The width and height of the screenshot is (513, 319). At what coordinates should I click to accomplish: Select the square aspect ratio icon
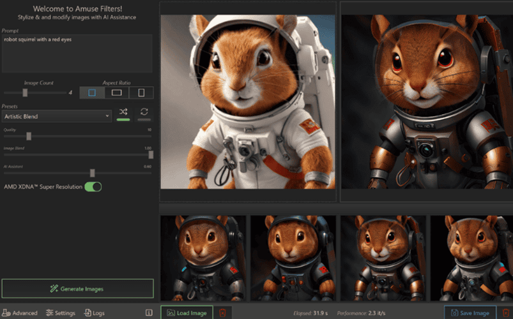[x=92, y=93]
